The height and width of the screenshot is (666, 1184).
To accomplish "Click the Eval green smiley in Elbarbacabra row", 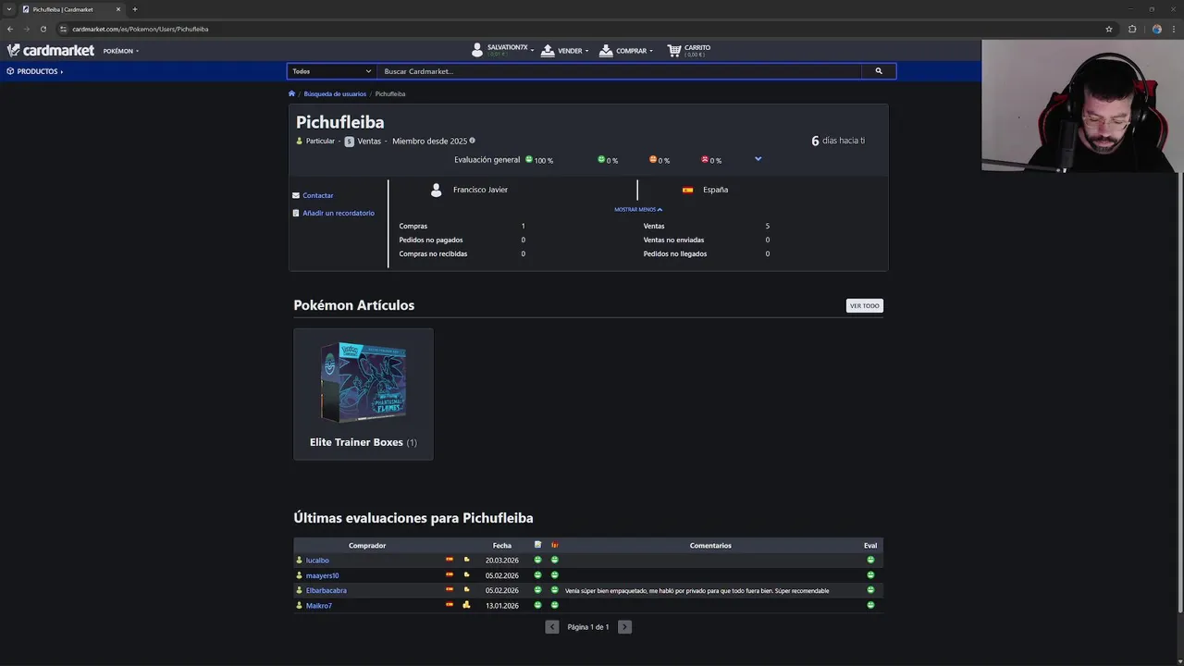I will tap(870, 590).
